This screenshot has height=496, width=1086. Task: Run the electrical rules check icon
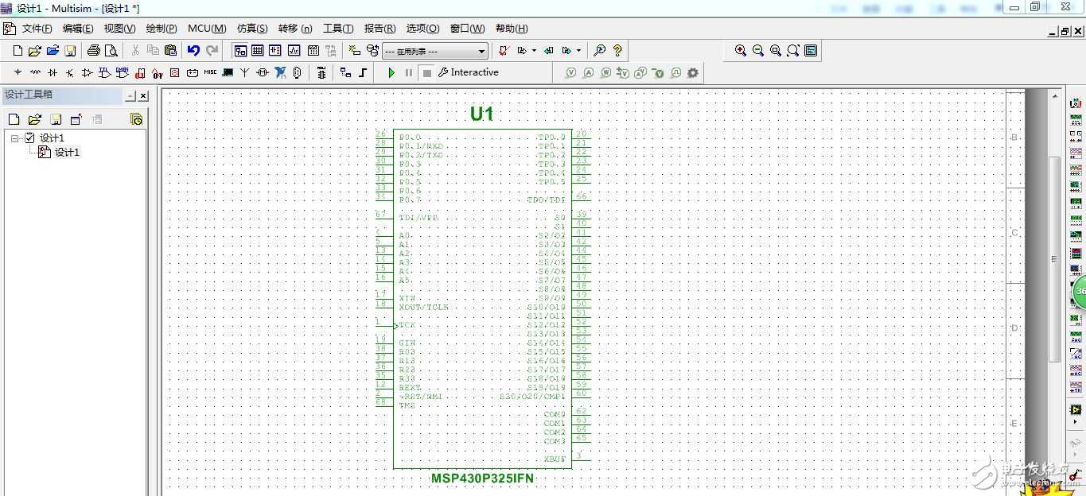(503, 51)
